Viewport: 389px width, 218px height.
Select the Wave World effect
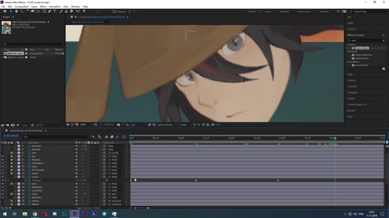click(361, 65)
